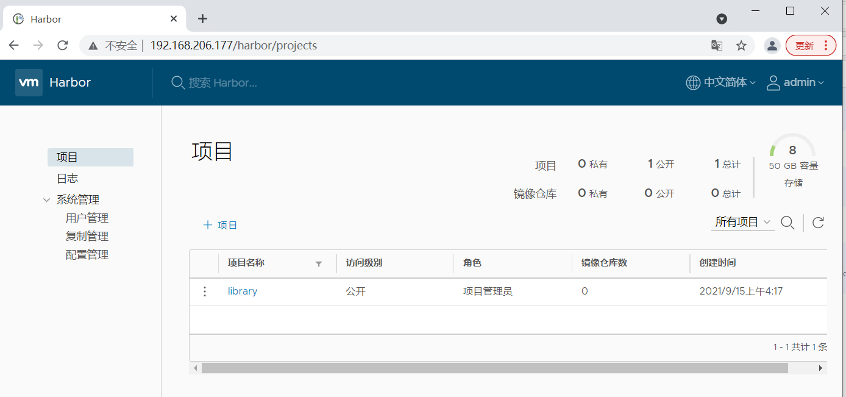Click the 镜像仓库 statistics label
Image resolution: width=846 pixels, height=397 pixels.
pyautogui.click(x=535, y=194)
